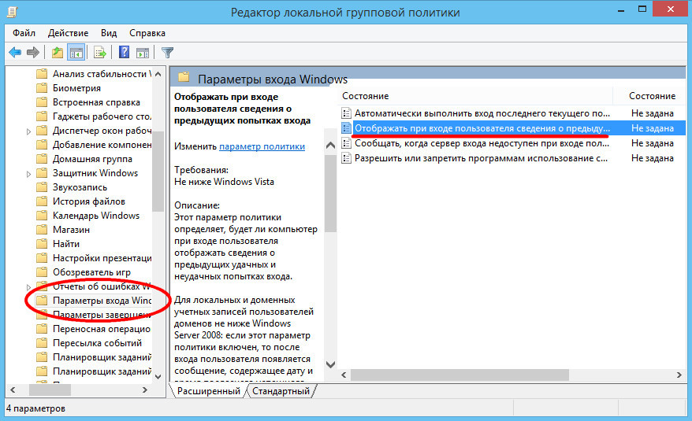Open help via the blue question mark icon
Image resolution: width=692 pixels, height=421 pixels.
pyautogui.click(x=125, y=53)
